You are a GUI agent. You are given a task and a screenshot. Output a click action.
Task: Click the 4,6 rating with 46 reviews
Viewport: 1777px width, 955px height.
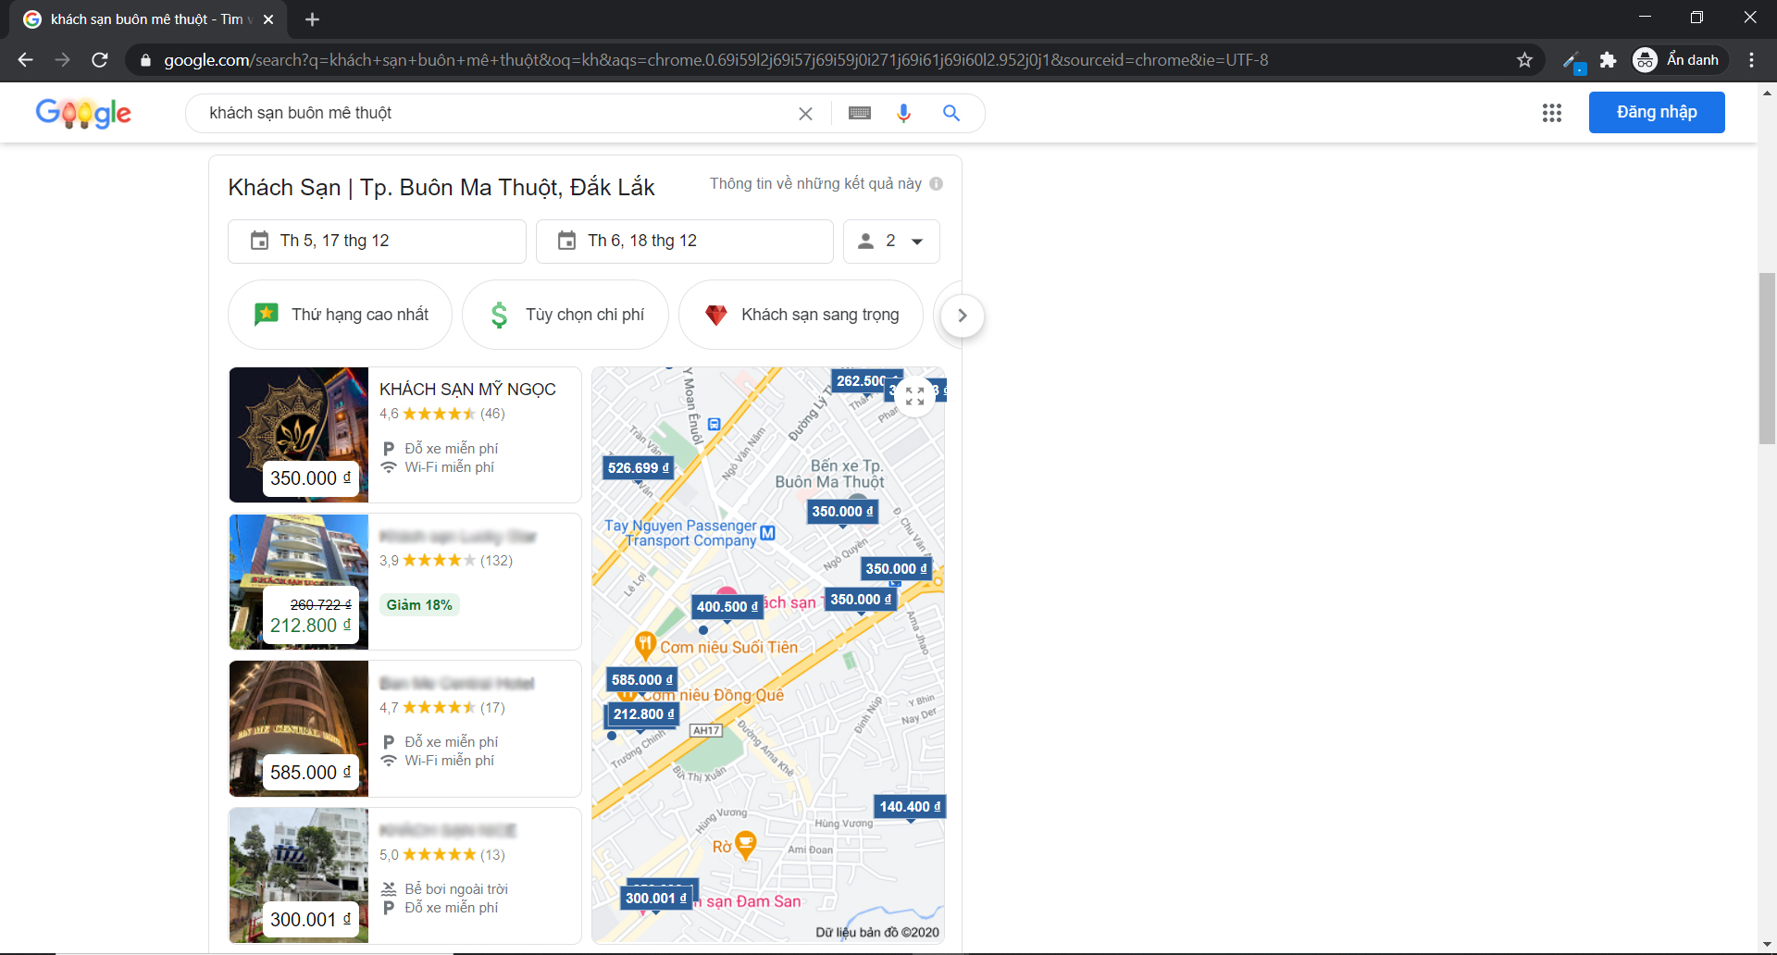(x=442, y=414)
